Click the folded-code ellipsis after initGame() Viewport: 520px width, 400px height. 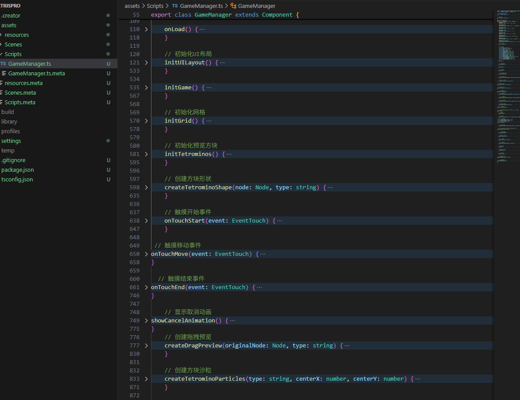tap(208, 88)
